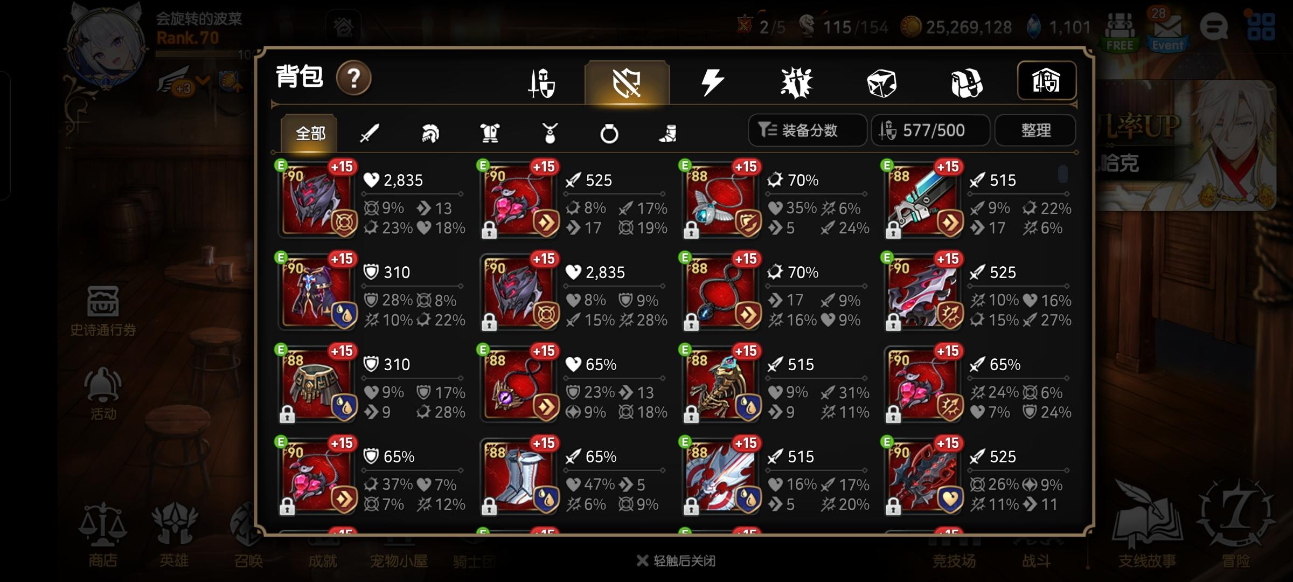
Task: Grab the inventory list scrollbar handle
Action: point(1062,174)
